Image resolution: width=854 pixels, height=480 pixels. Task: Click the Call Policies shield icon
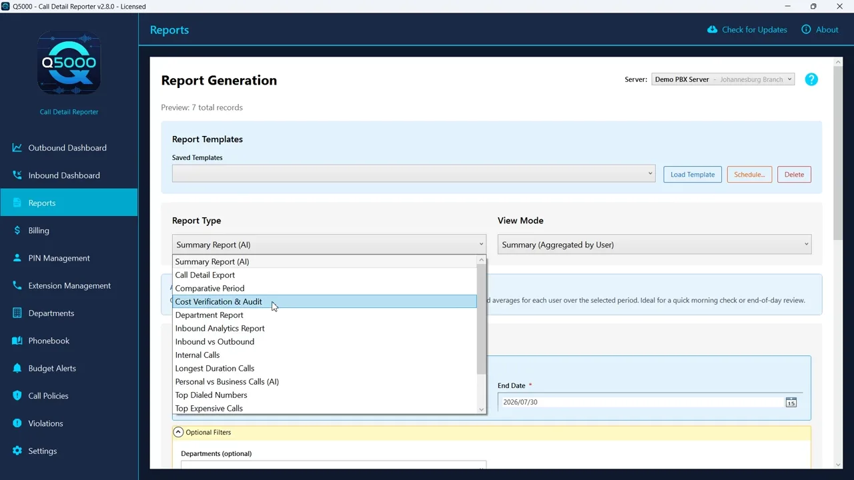pyautogui.click(x=17, y=396)
